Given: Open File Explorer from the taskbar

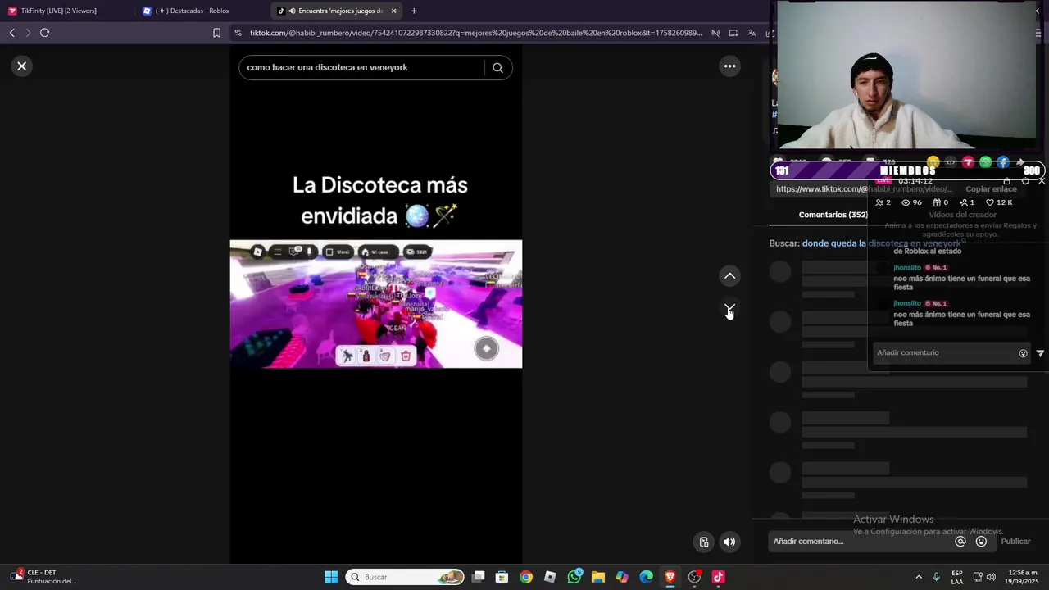Looking at the screenshot, I should click(598, 577).
